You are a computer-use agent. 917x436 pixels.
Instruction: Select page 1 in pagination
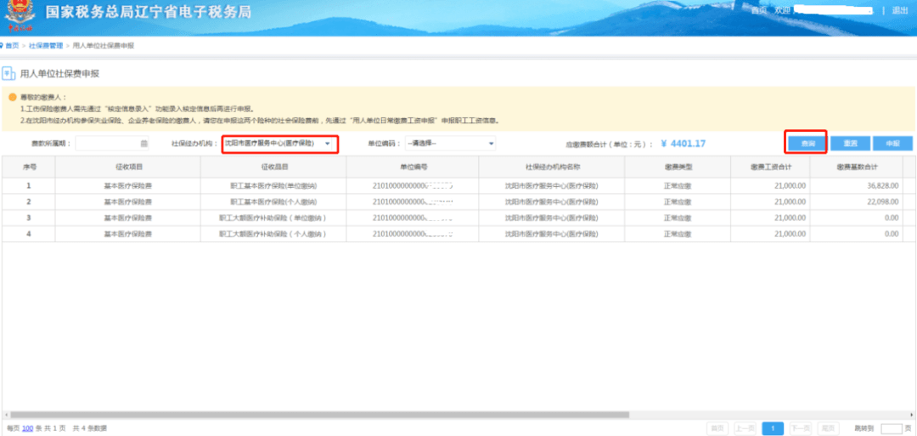(774, 428)
